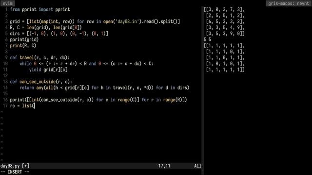312x175 pixels.
Task: Click output row '[1, 0, 1, 0, 1],'
Action: coord(225,64)
